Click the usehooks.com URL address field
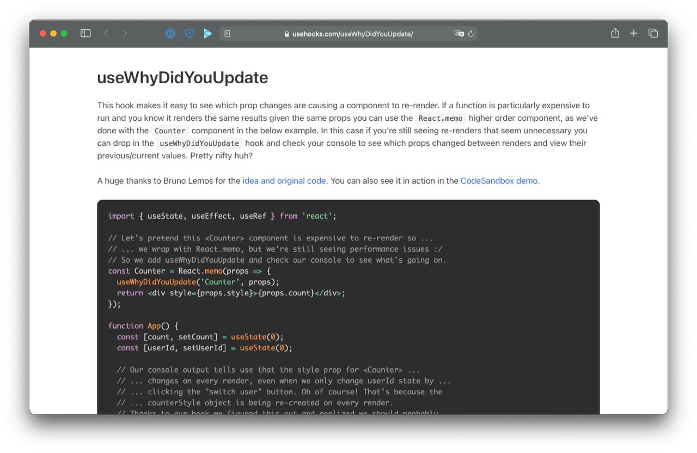This screenshot has width=697, height=453. (x=348, y=34)
